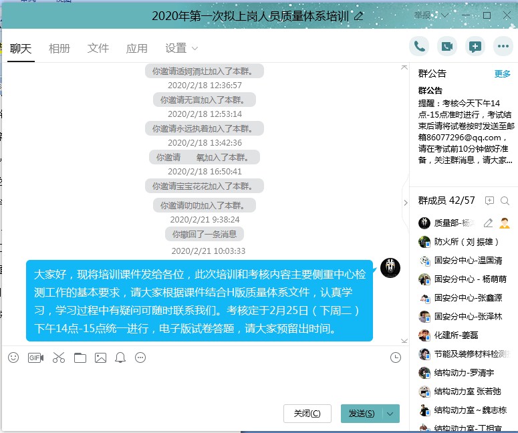Start a voice call with the group
This screenshot has height=433, width=518.
tap(420, 46)
